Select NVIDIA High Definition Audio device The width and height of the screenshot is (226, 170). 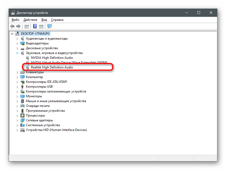pos(52,58)
